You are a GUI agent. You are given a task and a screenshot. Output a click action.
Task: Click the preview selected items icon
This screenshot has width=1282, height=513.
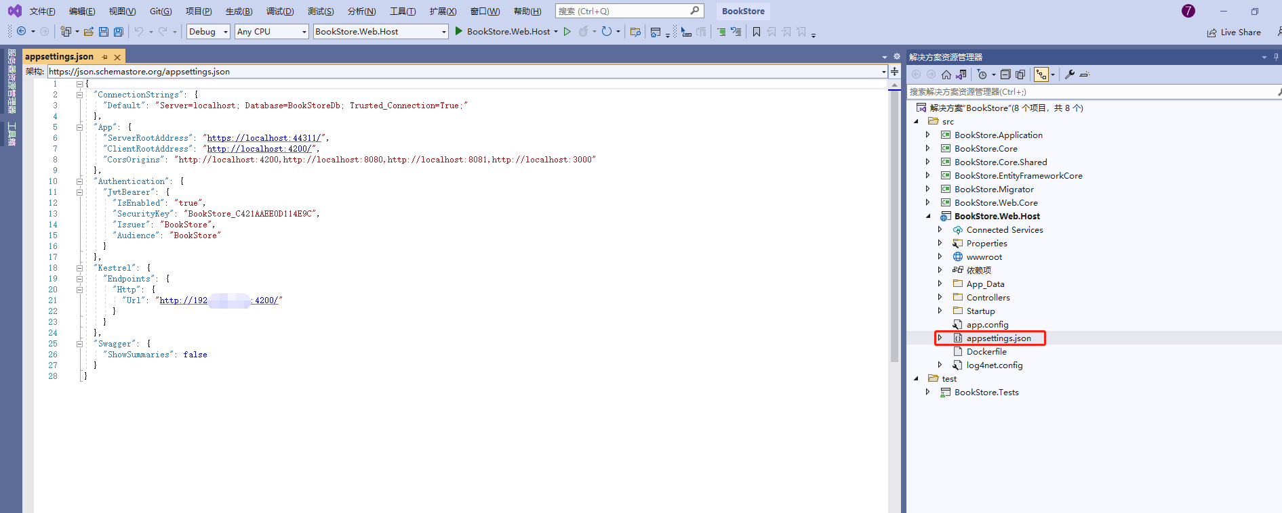tap(1085, 74)
